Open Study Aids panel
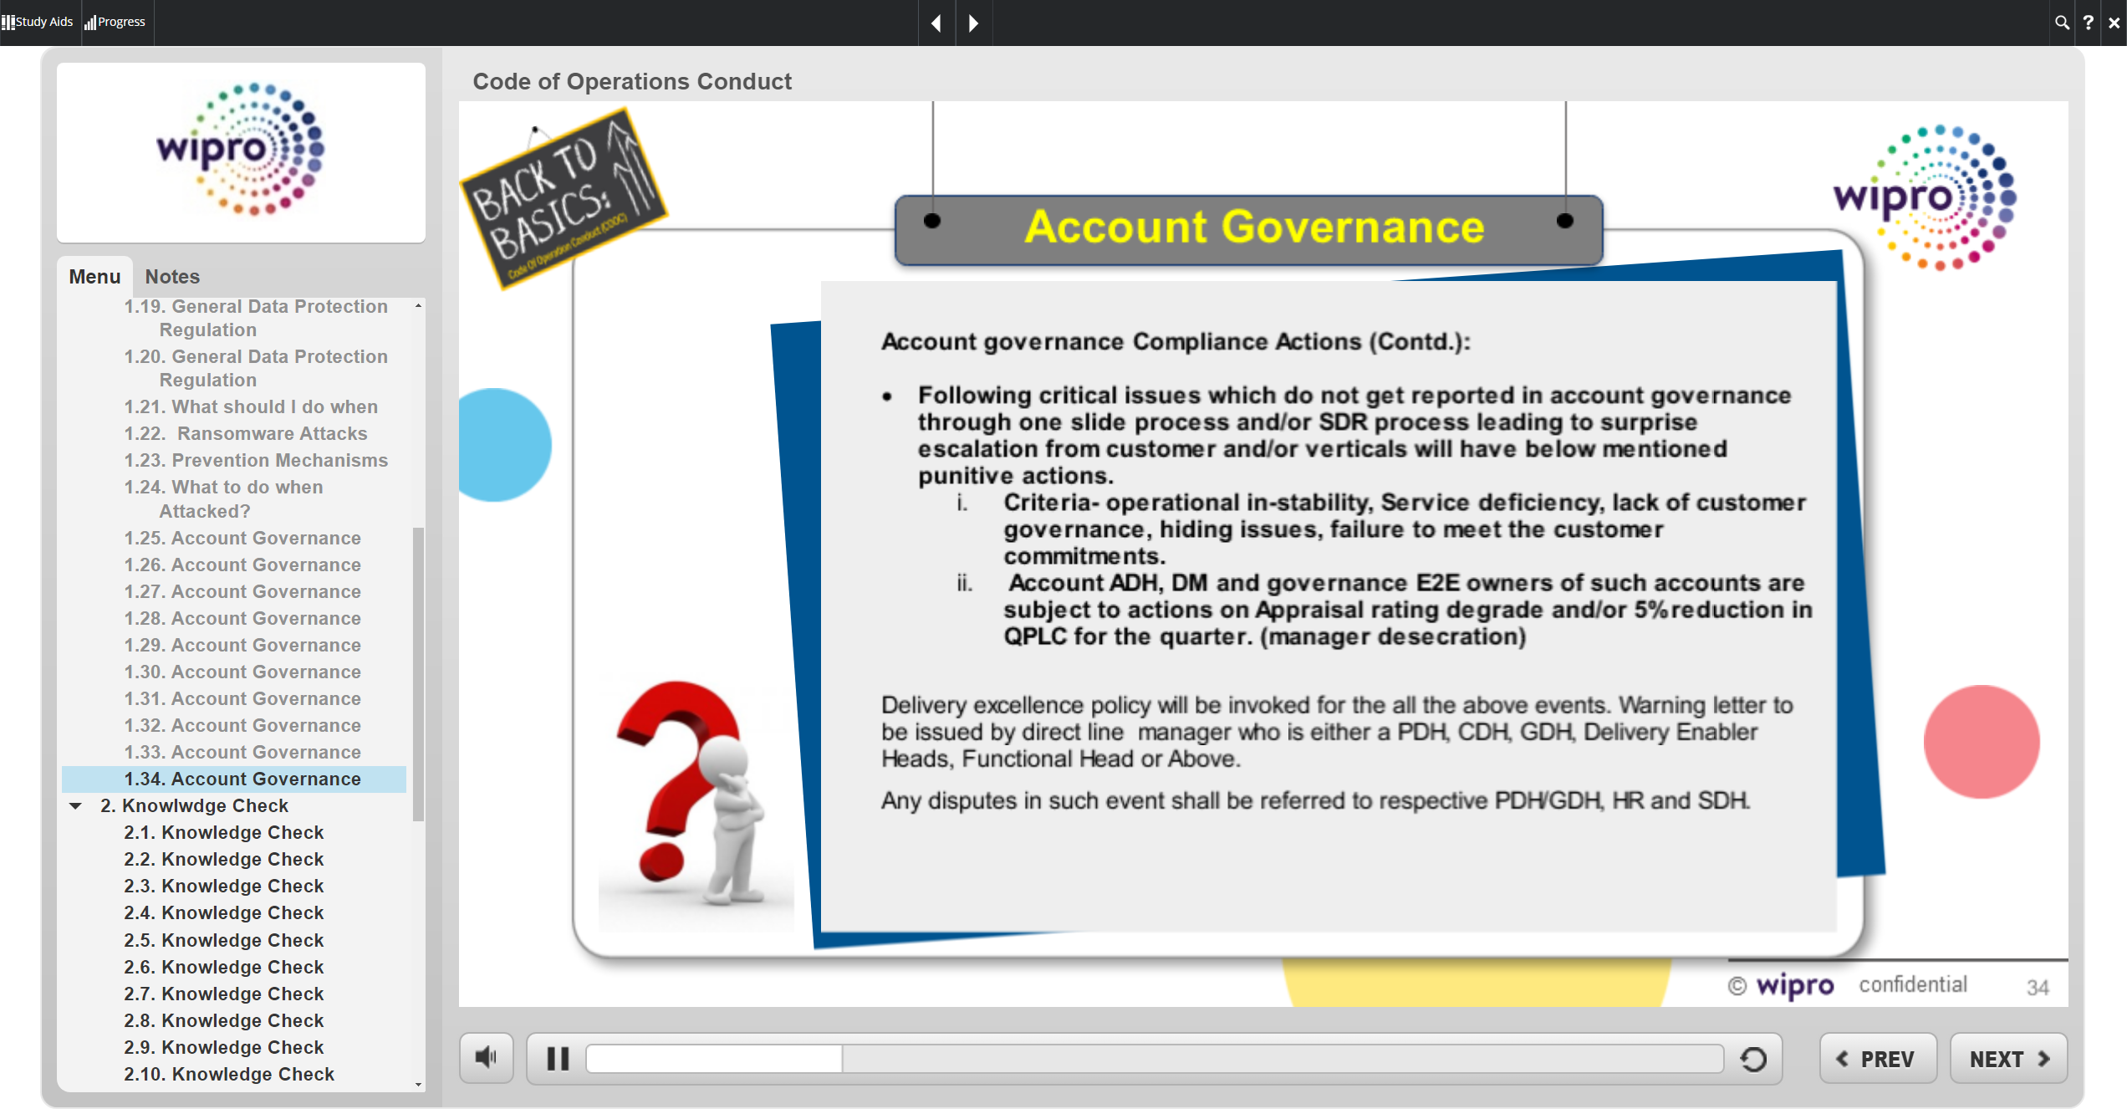Viewport: 2127px width, 1114px height. point(38,22)
